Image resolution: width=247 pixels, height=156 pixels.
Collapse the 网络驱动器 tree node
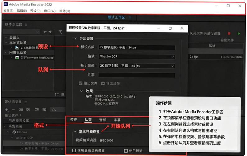[x=6, y=52]
